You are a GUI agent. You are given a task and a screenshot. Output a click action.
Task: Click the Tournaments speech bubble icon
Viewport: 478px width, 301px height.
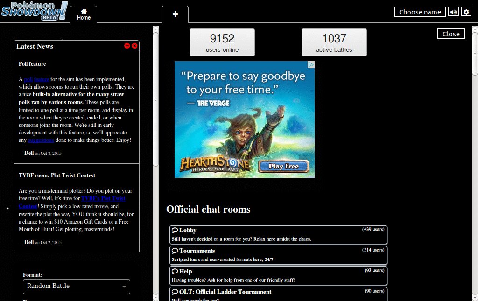(175, 251)
